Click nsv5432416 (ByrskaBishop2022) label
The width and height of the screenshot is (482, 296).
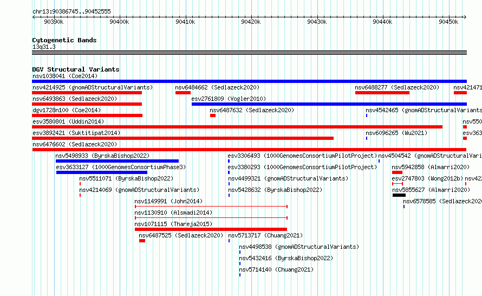pos(286,258)
